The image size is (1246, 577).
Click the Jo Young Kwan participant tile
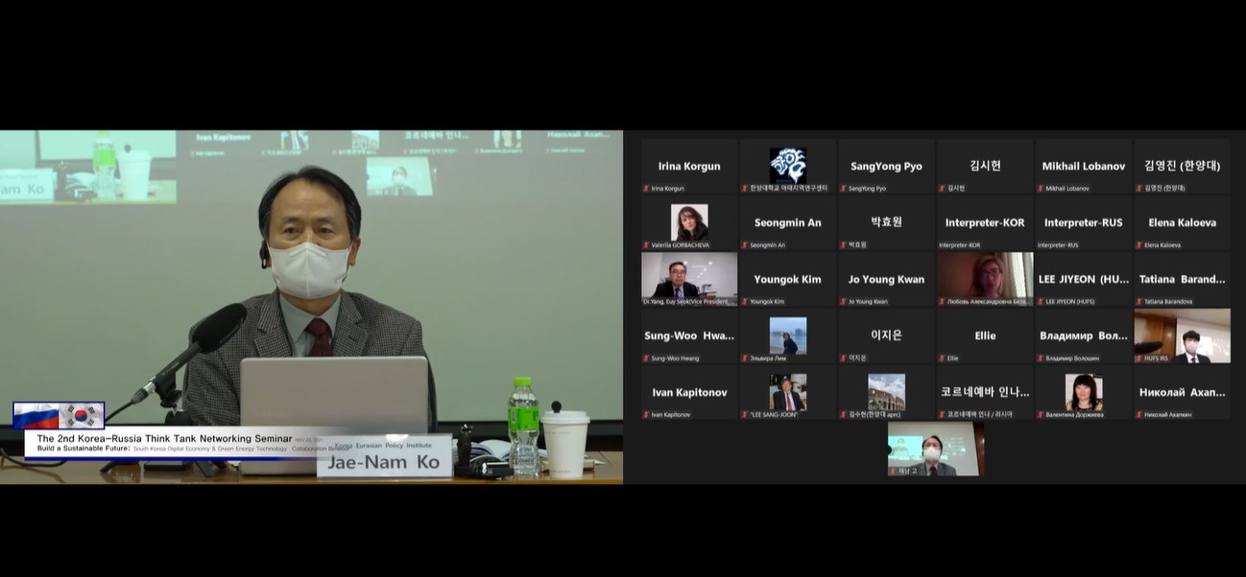click(x=886, y=279)
